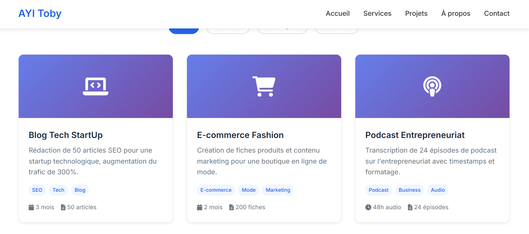Image resolution: width=529 pixels, height=234 pixels.
Task: Click document icon beside 200 fiches
Action: click(x=232, y=208)
